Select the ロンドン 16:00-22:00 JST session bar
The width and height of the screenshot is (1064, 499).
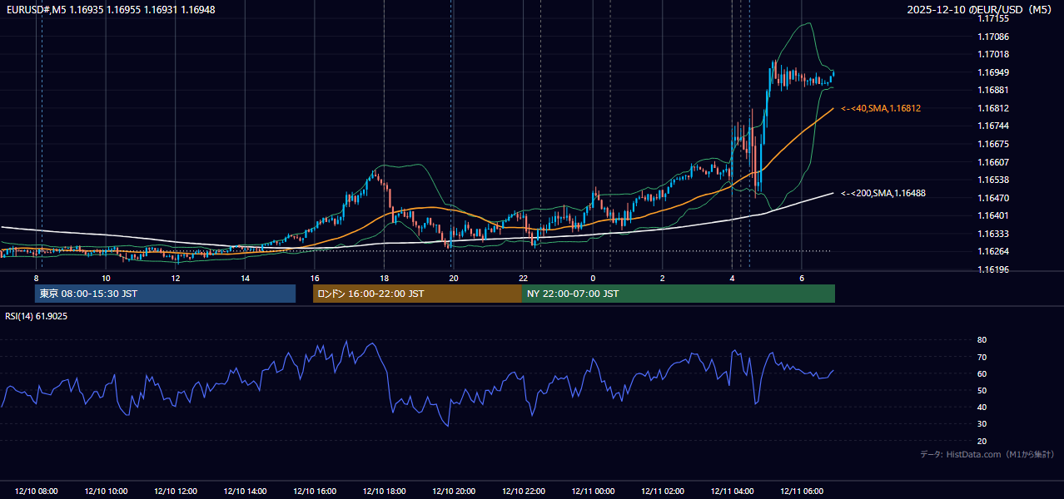pyautogui.click(x=417, y=294)
